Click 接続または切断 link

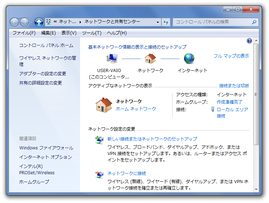tap(234, 86)
